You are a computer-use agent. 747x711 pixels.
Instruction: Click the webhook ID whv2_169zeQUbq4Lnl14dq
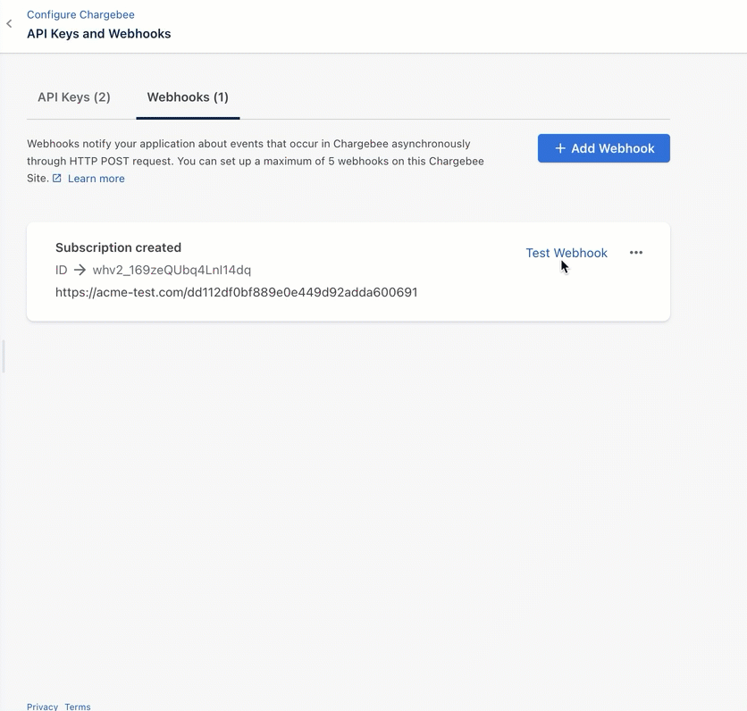[x=172, y=270]
